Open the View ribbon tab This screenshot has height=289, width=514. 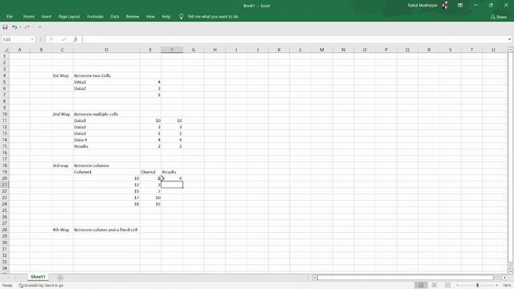click(x=150, y=16)
